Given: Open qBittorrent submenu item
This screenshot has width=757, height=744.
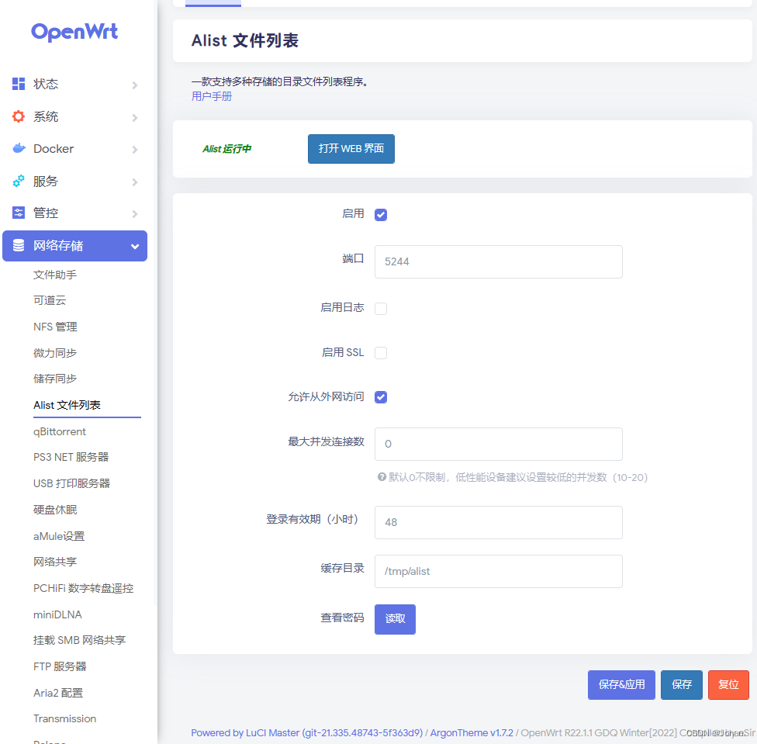Looking at the screenshot, I should click(60, 431).
